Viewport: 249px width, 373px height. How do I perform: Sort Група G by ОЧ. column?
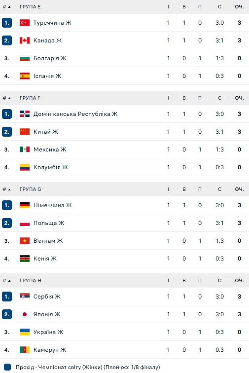pyautogui.click(x=239, y=189)
